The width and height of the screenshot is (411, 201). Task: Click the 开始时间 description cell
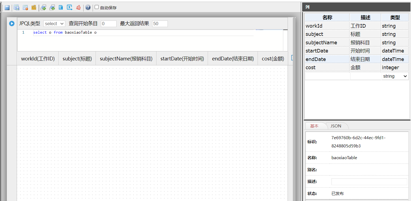click(365, 51)
